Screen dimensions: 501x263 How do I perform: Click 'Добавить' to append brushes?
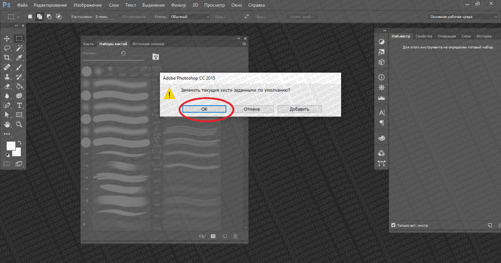tap(299, 109)
